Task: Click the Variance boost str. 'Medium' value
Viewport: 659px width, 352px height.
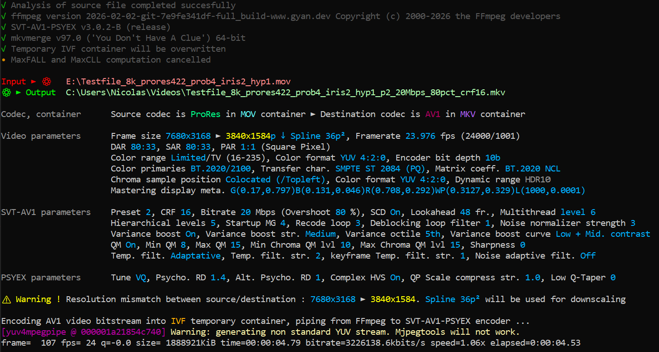Action: click(x=320, y=234)
